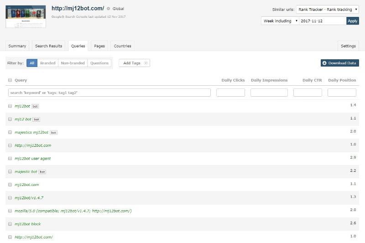365x243 pixels.
Task: Filter queries by All
Action: pyautogui.click(x=32, y=63)
